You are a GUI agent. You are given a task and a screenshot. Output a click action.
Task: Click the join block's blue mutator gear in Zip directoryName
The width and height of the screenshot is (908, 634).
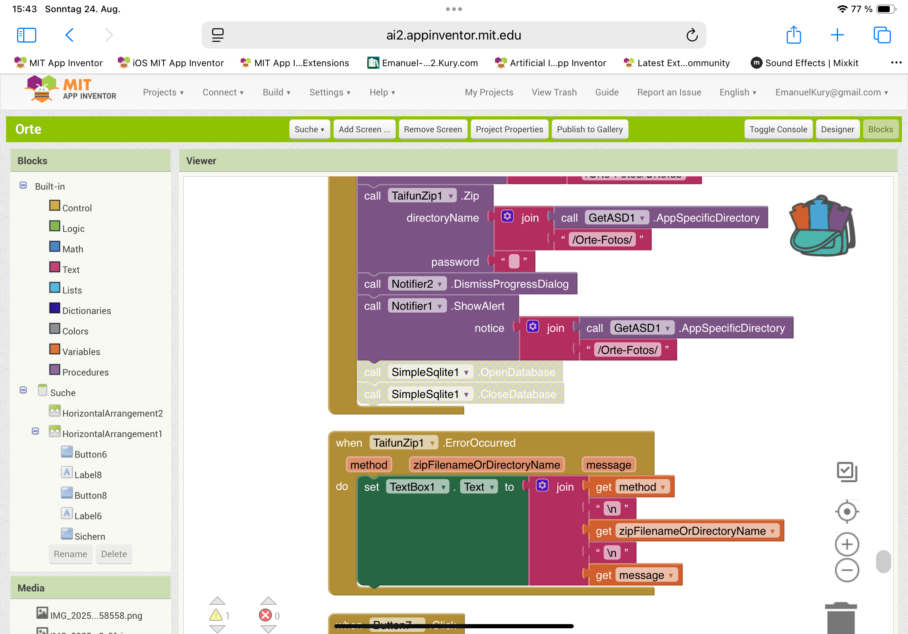coord(507,217)
